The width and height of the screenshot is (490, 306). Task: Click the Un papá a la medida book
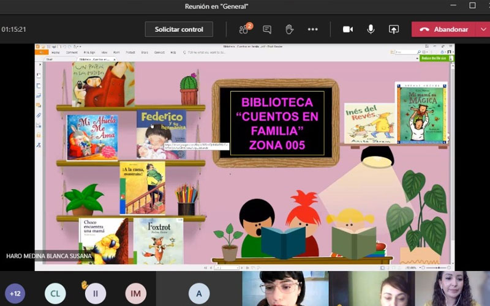click(104, 84)
